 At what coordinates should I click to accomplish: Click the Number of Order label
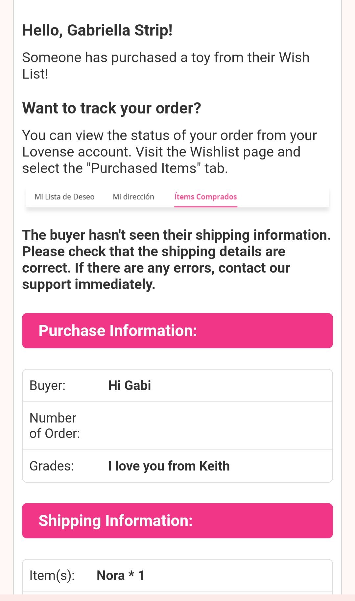pos(55,426)
